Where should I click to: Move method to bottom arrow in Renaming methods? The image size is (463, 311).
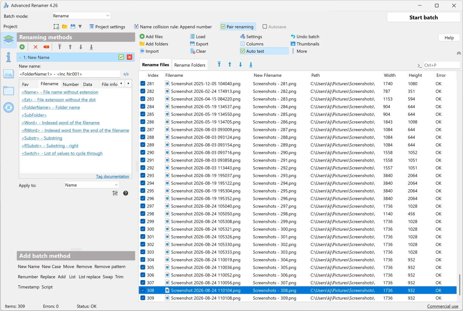coord(91,47)
